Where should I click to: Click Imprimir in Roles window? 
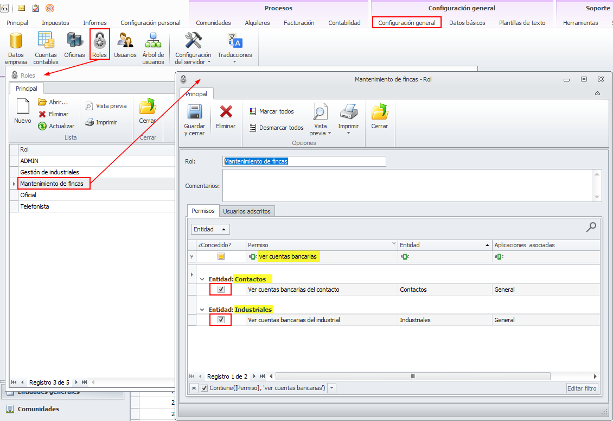[x=101, y=122]
